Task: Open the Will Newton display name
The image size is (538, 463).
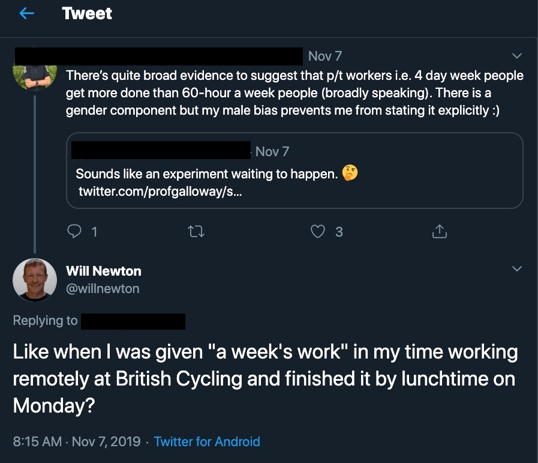Action: (x=104, y=271)
